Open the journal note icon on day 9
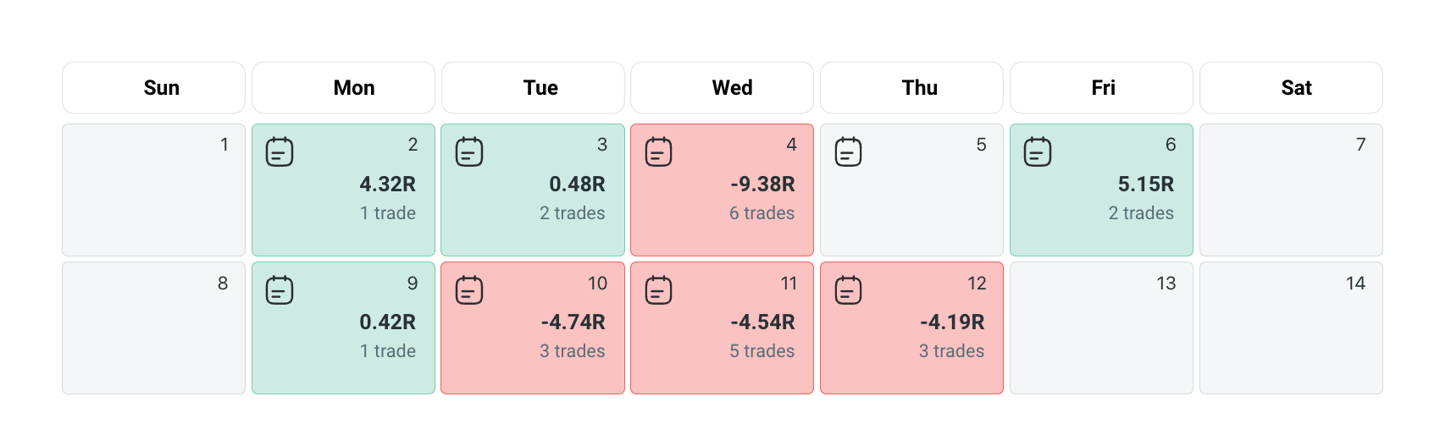 tap(280, 290)
